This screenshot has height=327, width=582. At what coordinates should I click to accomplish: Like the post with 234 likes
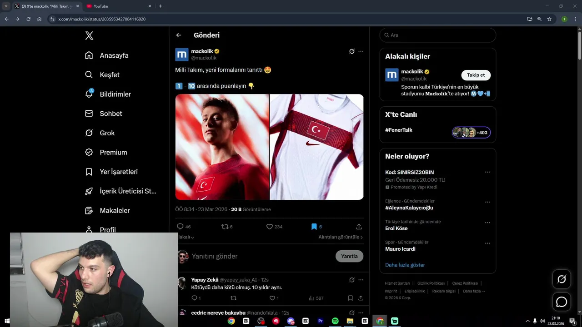(269, 227)
